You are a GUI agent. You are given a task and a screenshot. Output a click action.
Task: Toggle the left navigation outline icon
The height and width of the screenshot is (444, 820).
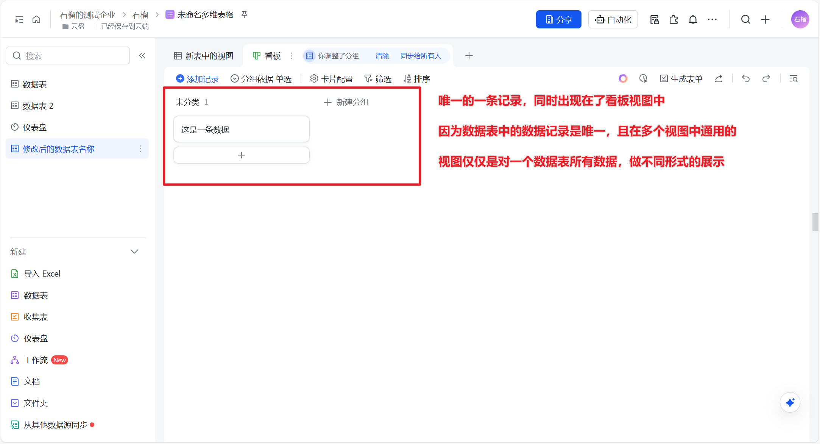point(19,19)
